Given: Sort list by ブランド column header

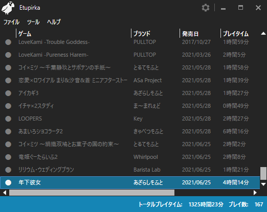Looking at the screenshot, I should [x=142, y=34].
